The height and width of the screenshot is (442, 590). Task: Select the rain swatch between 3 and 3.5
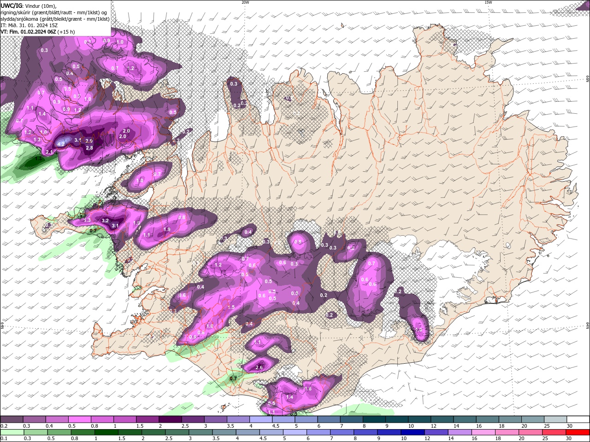[200, 432]
